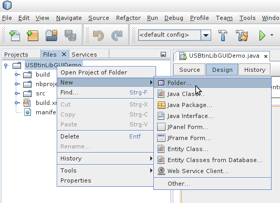
Task: Click the green Run Project icon
Action: click(262, 35)
